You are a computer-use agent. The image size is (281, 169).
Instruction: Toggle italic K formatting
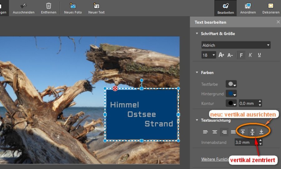[x=250, y=55]
